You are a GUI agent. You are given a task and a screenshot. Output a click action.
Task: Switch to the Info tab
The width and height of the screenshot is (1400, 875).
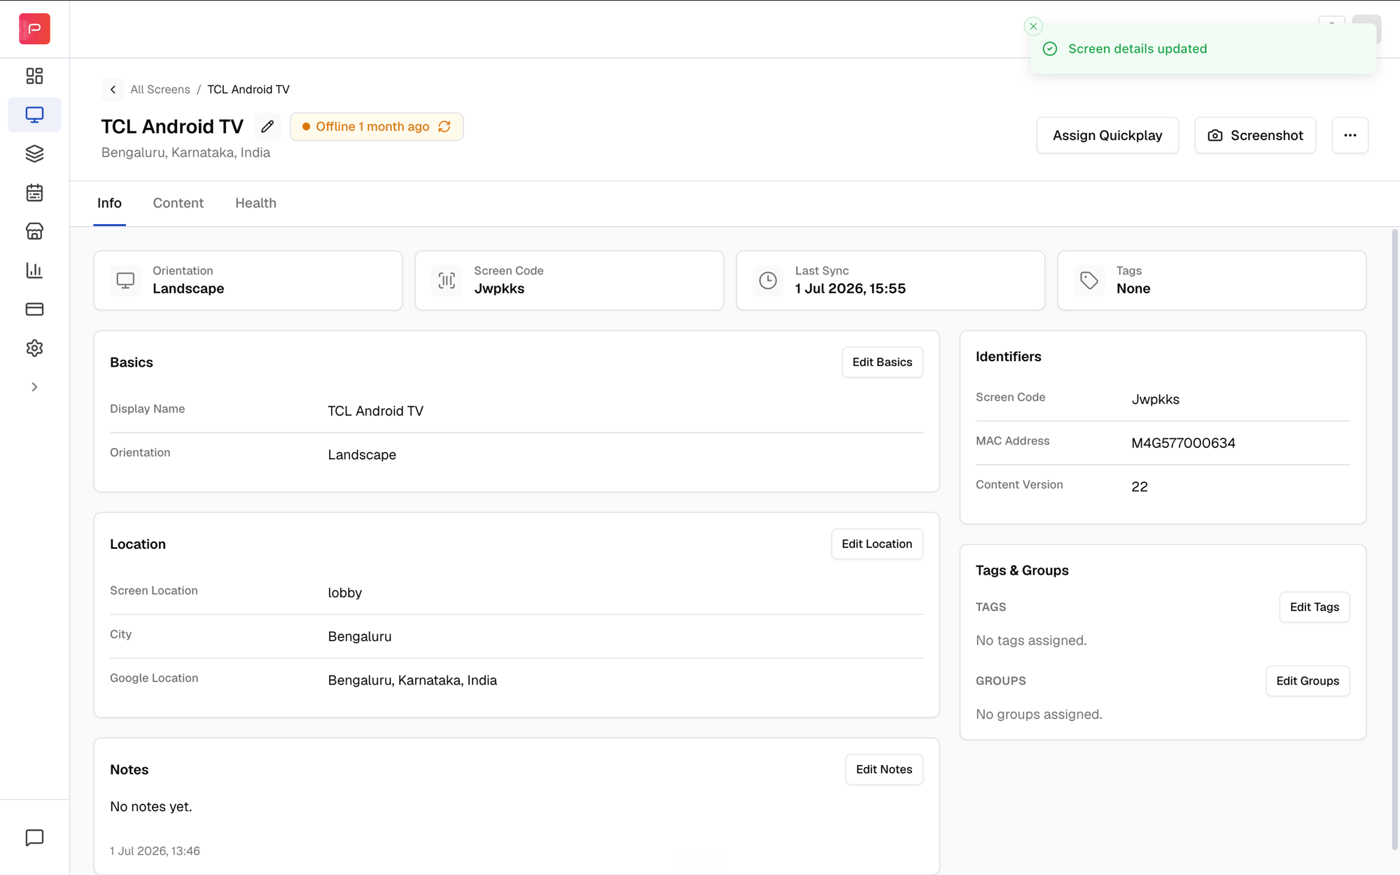pos(109,203)
